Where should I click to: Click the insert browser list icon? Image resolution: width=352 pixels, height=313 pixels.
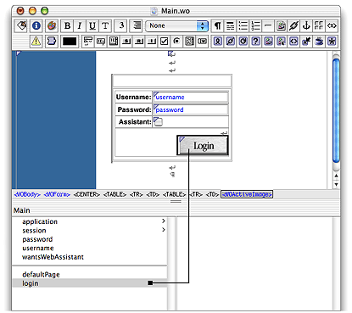coord(189,42)
